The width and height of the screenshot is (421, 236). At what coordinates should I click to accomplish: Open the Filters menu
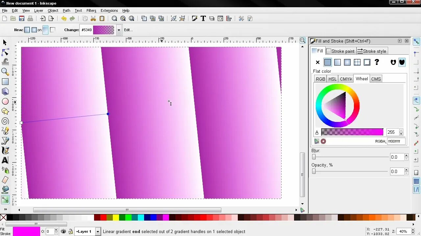coord(91,10)
